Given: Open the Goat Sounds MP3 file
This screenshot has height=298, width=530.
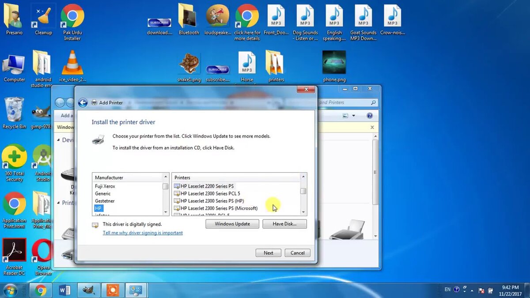Looking at the screenshot, I should (x=363, y=23).
